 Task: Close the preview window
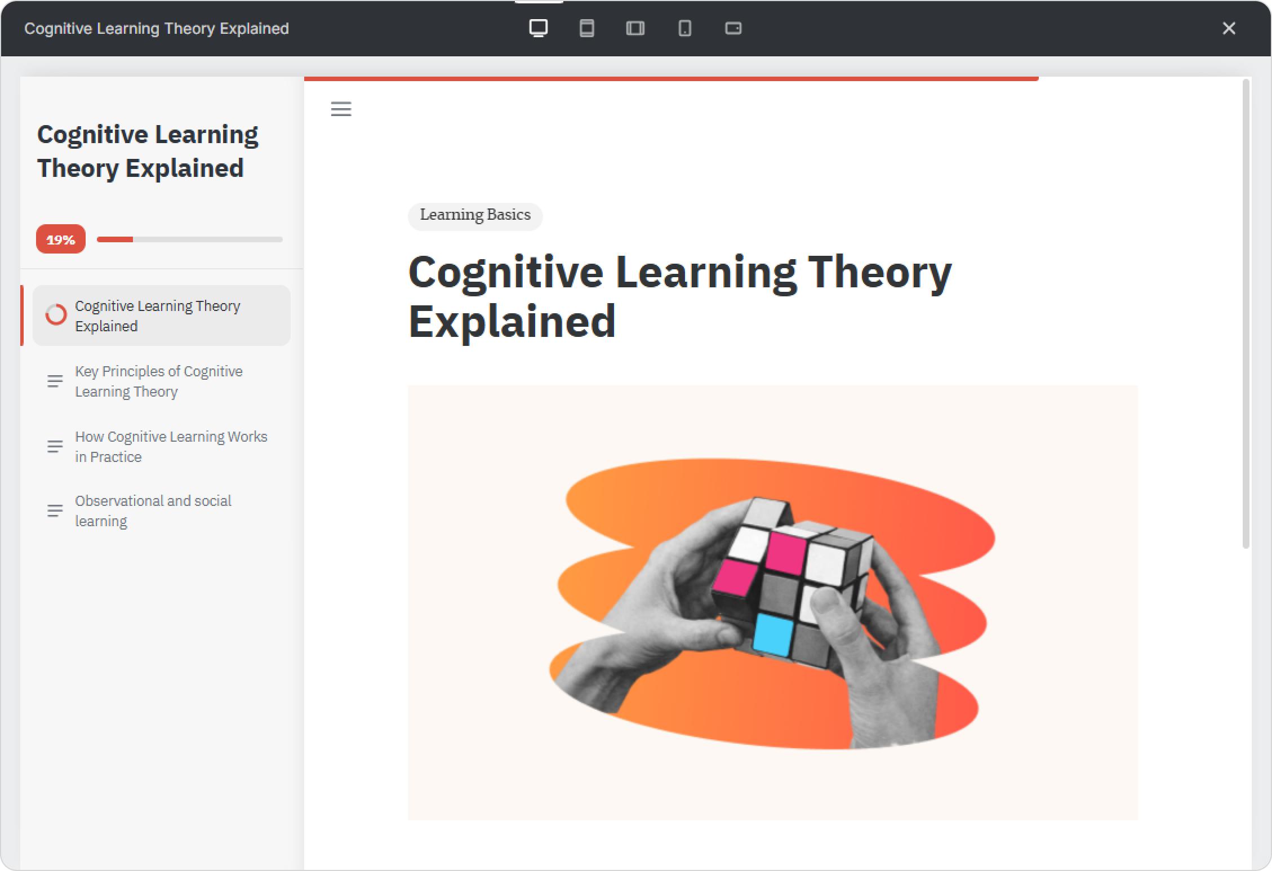click(1229, 28)
